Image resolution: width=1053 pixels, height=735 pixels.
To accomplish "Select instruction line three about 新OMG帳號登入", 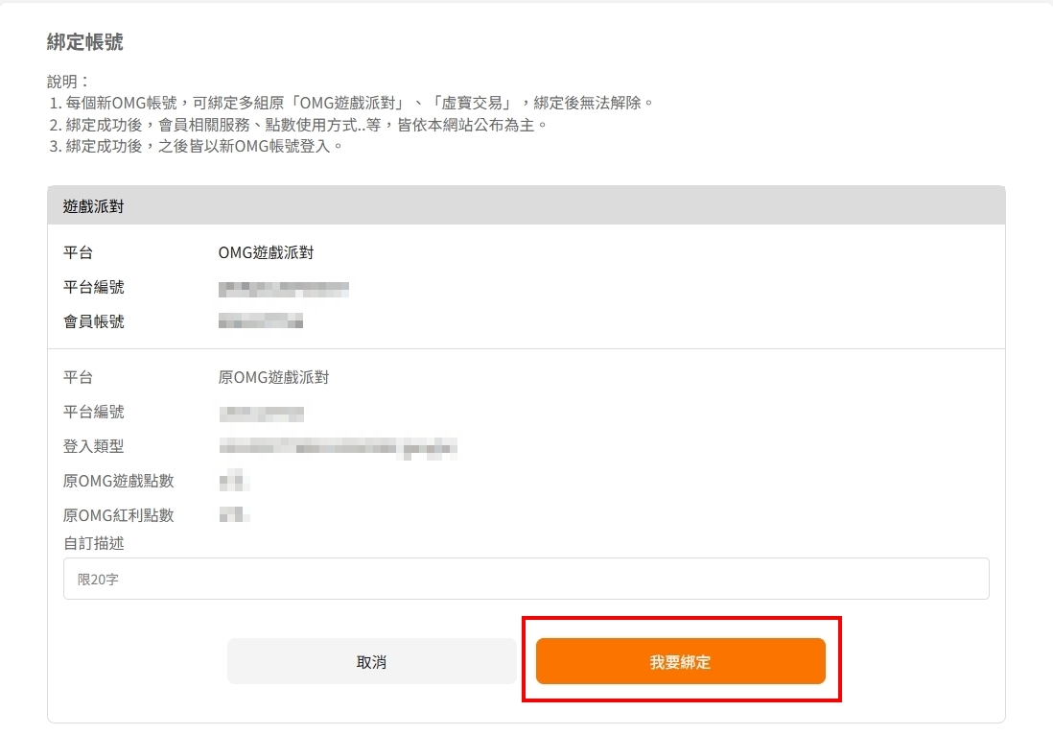I will tap(196, 147).
